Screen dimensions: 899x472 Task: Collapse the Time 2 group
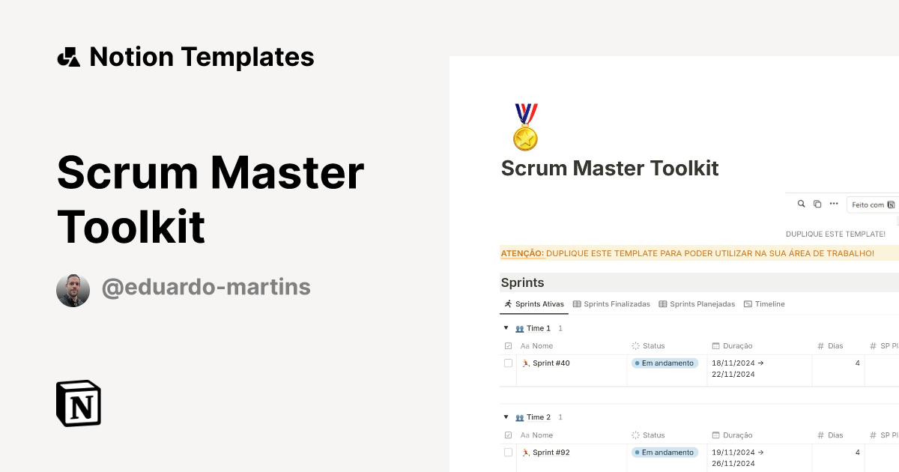[506, 417]
